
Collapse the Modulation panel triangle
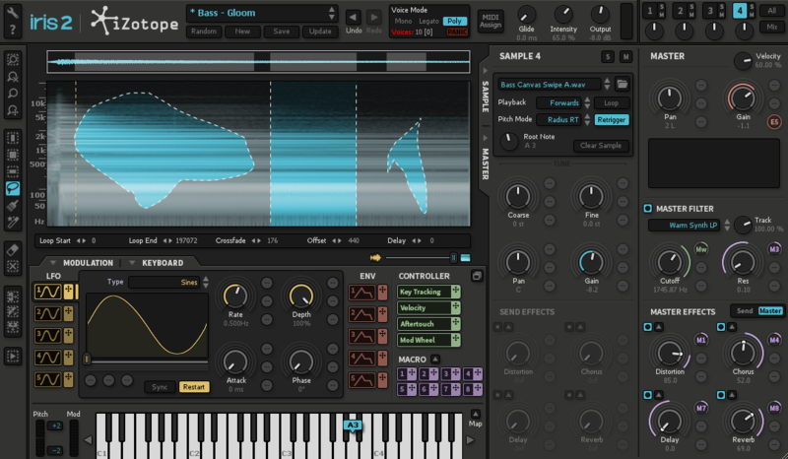tap(53, 262)
